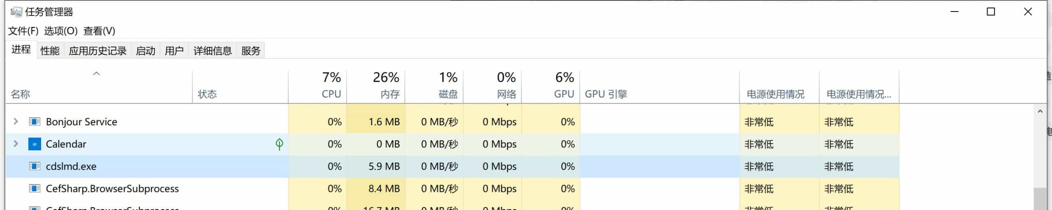
Task: Expand the Calendar process group
Action: [16, 144]
